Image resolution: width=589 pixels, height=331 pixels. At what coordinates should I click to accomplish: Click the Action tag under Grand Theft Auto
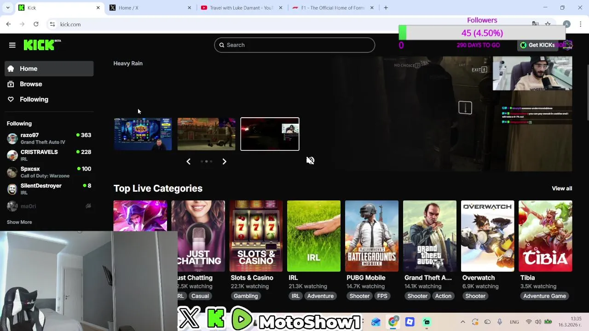(x=443, y=296)
